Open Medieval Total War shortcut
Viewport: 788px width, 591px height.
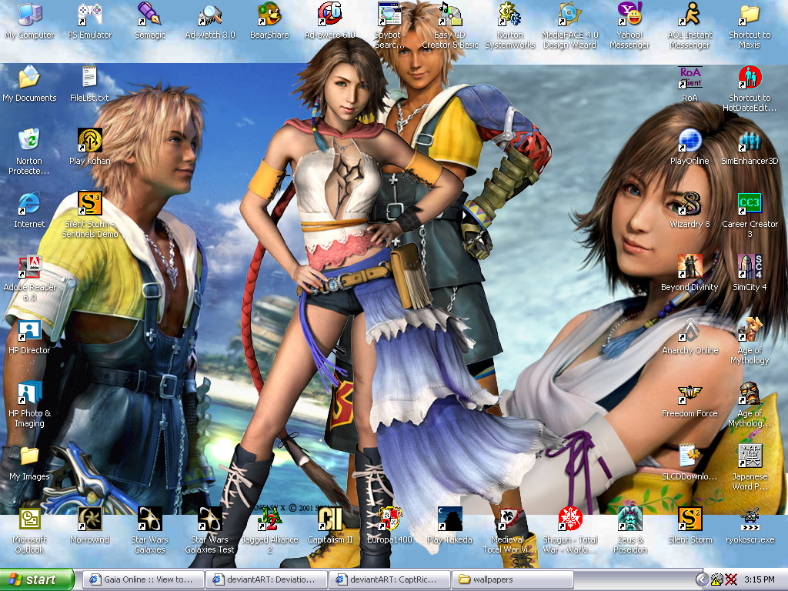click(510, 531)
